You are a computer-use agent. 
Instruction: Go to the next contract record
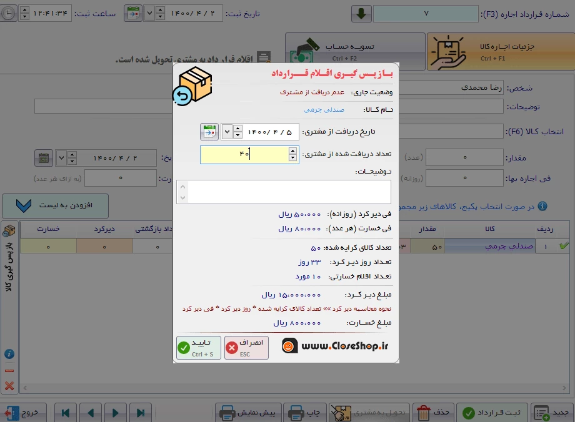point(116,413)
